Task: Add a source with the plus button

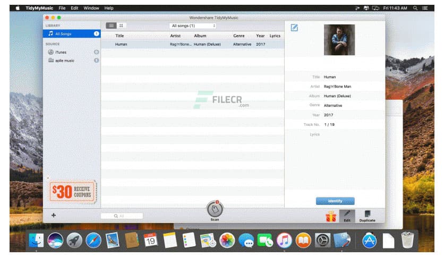Action: point(54,216)
